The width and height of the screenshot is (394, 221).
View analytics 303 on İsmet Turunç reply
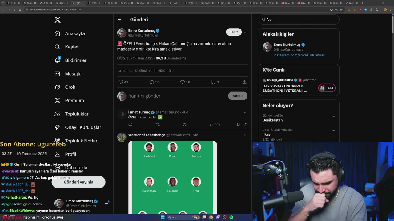click(215, 125)
